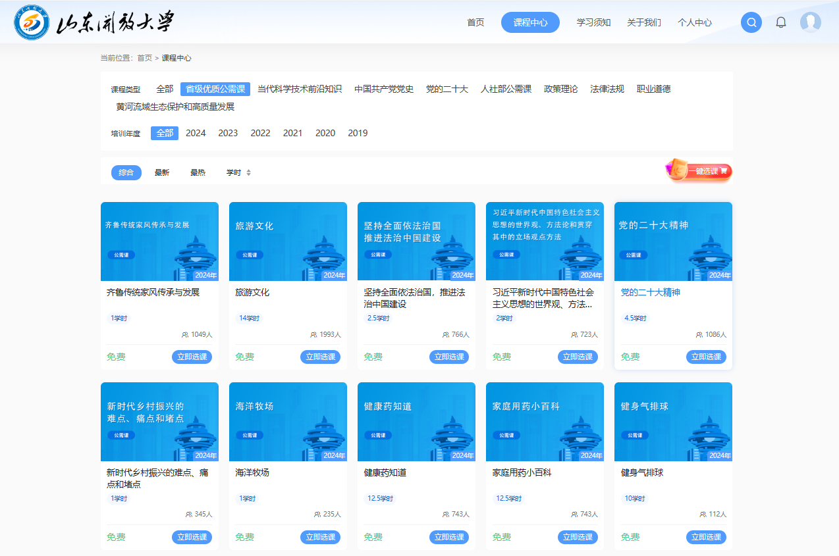
Task: Filter by 党的二十大 course type
Action: (447, 89)
